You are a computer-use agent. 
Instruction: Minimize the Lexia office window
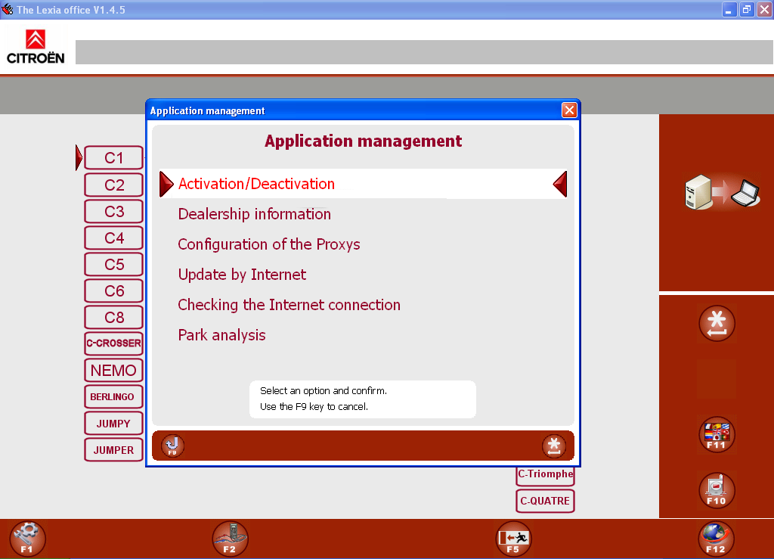pos(729,9)
